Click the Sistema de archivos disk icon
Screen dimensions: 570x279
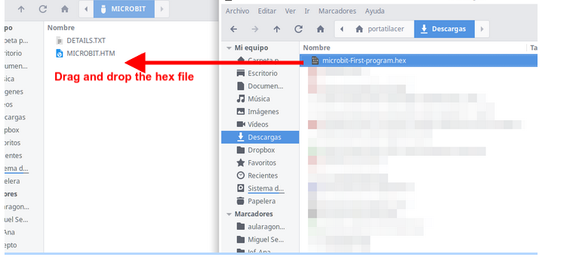(x=240, y=188)
